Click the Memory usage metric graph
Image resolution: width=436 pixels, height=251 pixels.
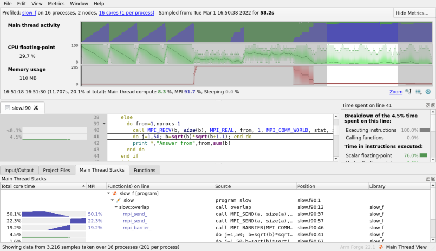click(x=256, y=76)
